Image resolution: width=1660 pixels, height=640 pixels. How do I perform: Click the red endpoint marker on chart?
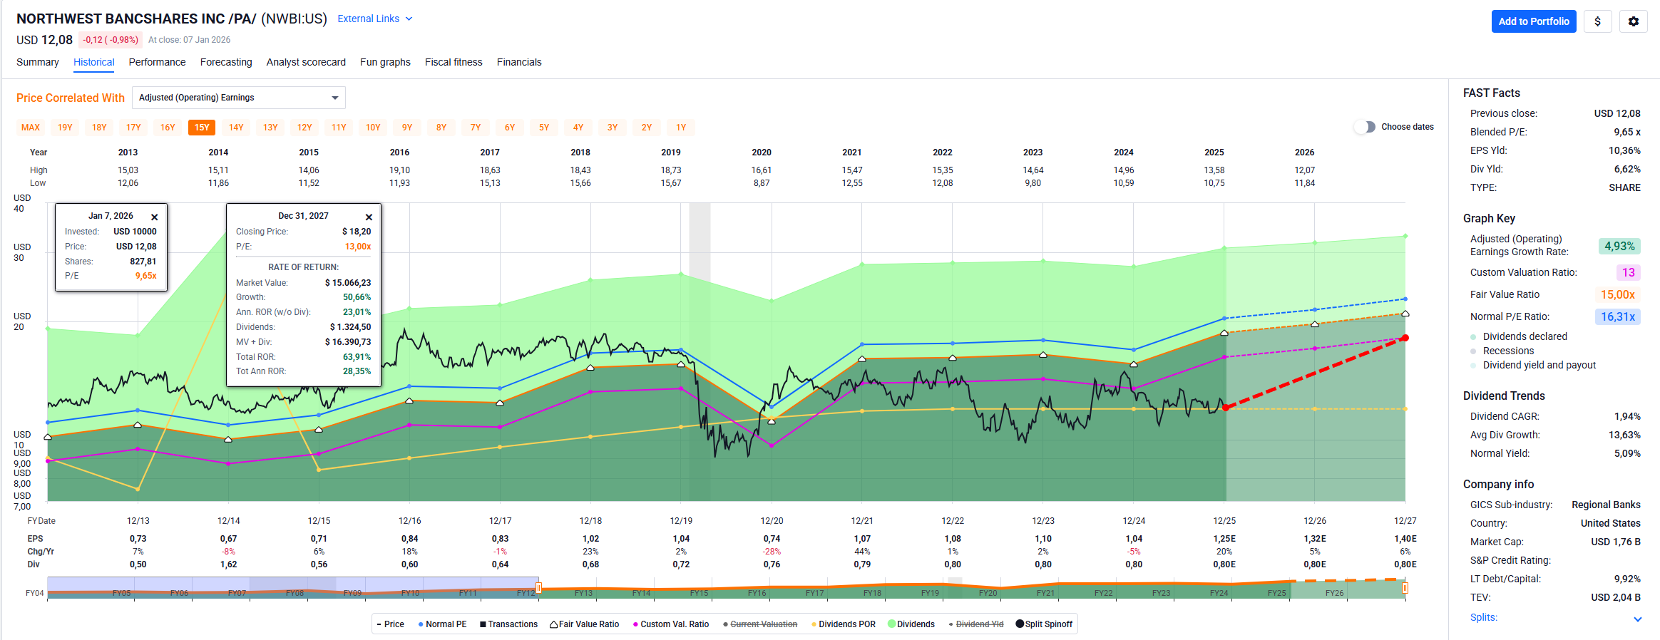(1405, 338)
